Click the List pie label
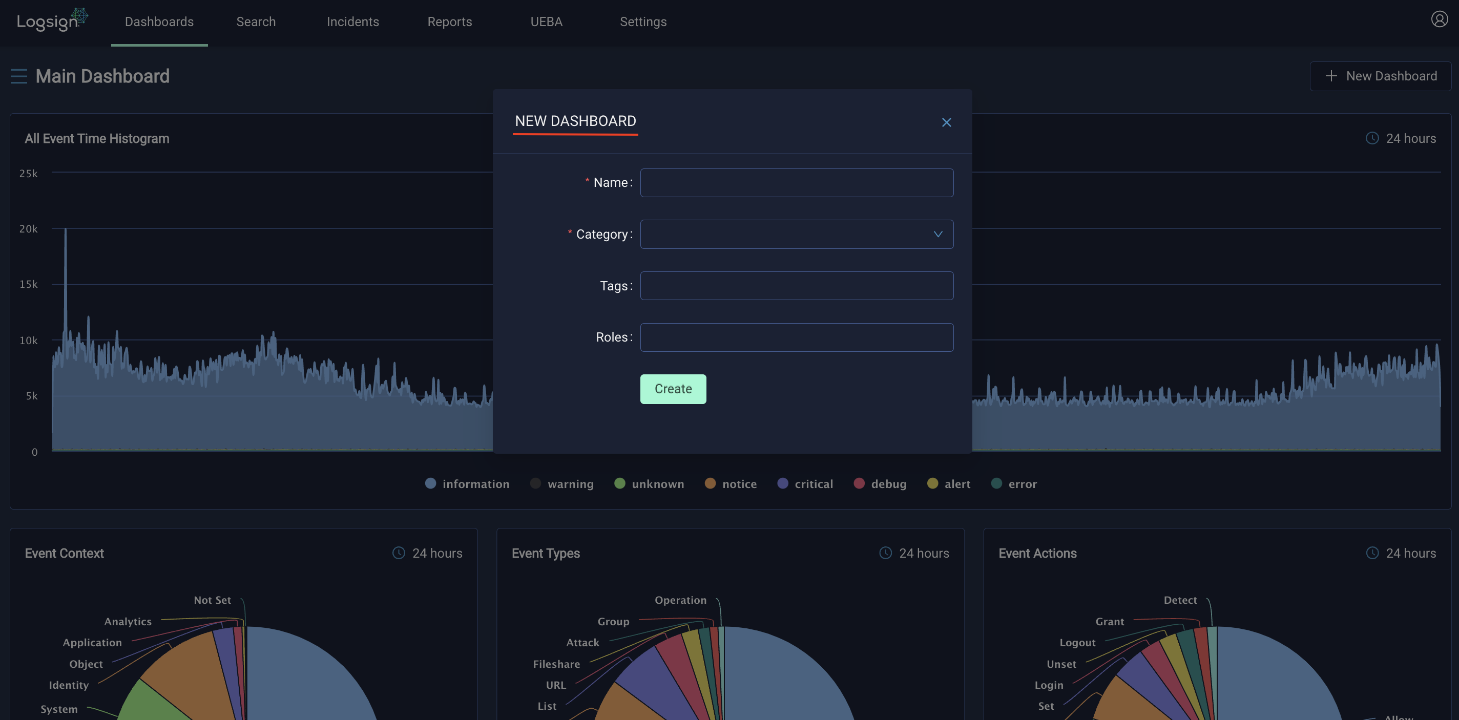 coord(547,705)
